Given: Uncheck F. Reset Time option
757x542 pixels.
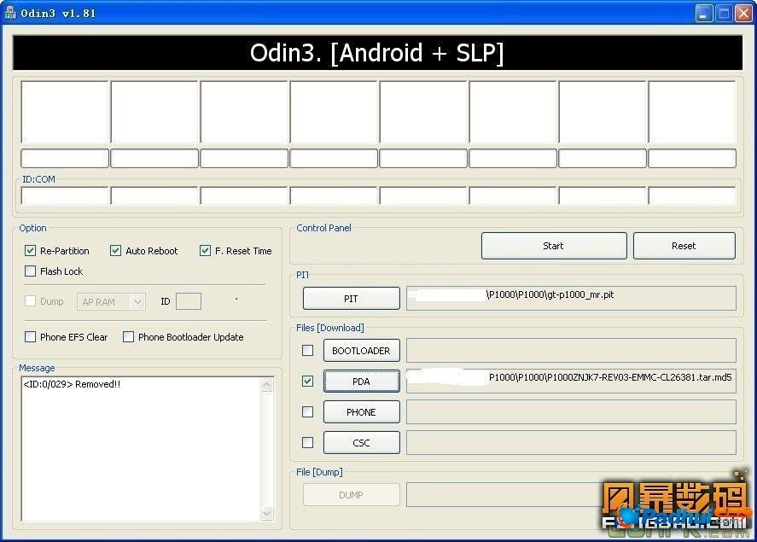Looking at the screenshot, I should (x=205, y=250).
